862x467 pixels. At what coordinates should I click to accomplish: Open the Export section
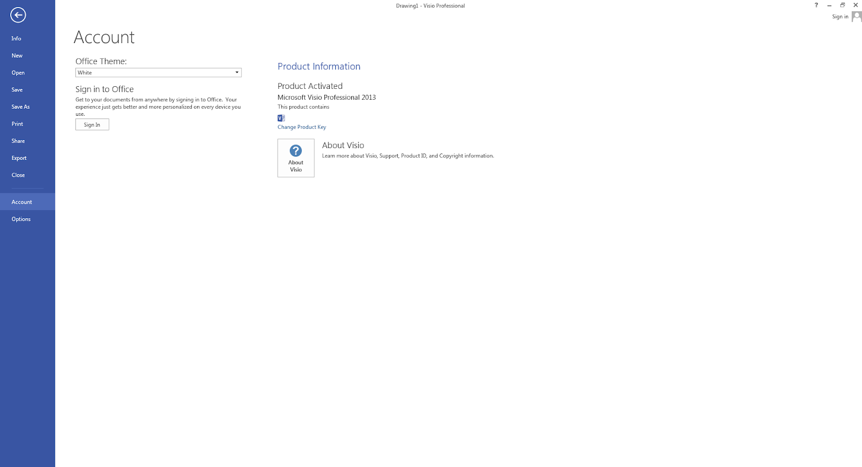[x=27, y=158]
